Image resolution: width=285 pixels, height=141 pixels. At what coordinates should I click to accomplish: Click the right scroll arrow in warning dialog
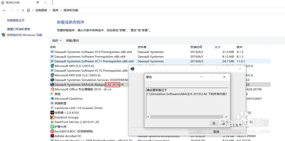coord(226,117)
